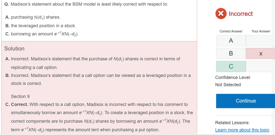Click the Your Answer column header
275x135 pixels.
click(261, 31)
